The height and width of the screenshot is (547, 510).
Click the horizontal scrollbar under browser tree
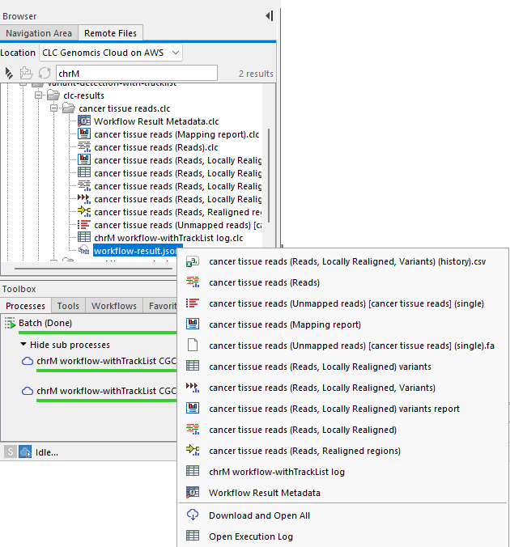click(94, 269)
